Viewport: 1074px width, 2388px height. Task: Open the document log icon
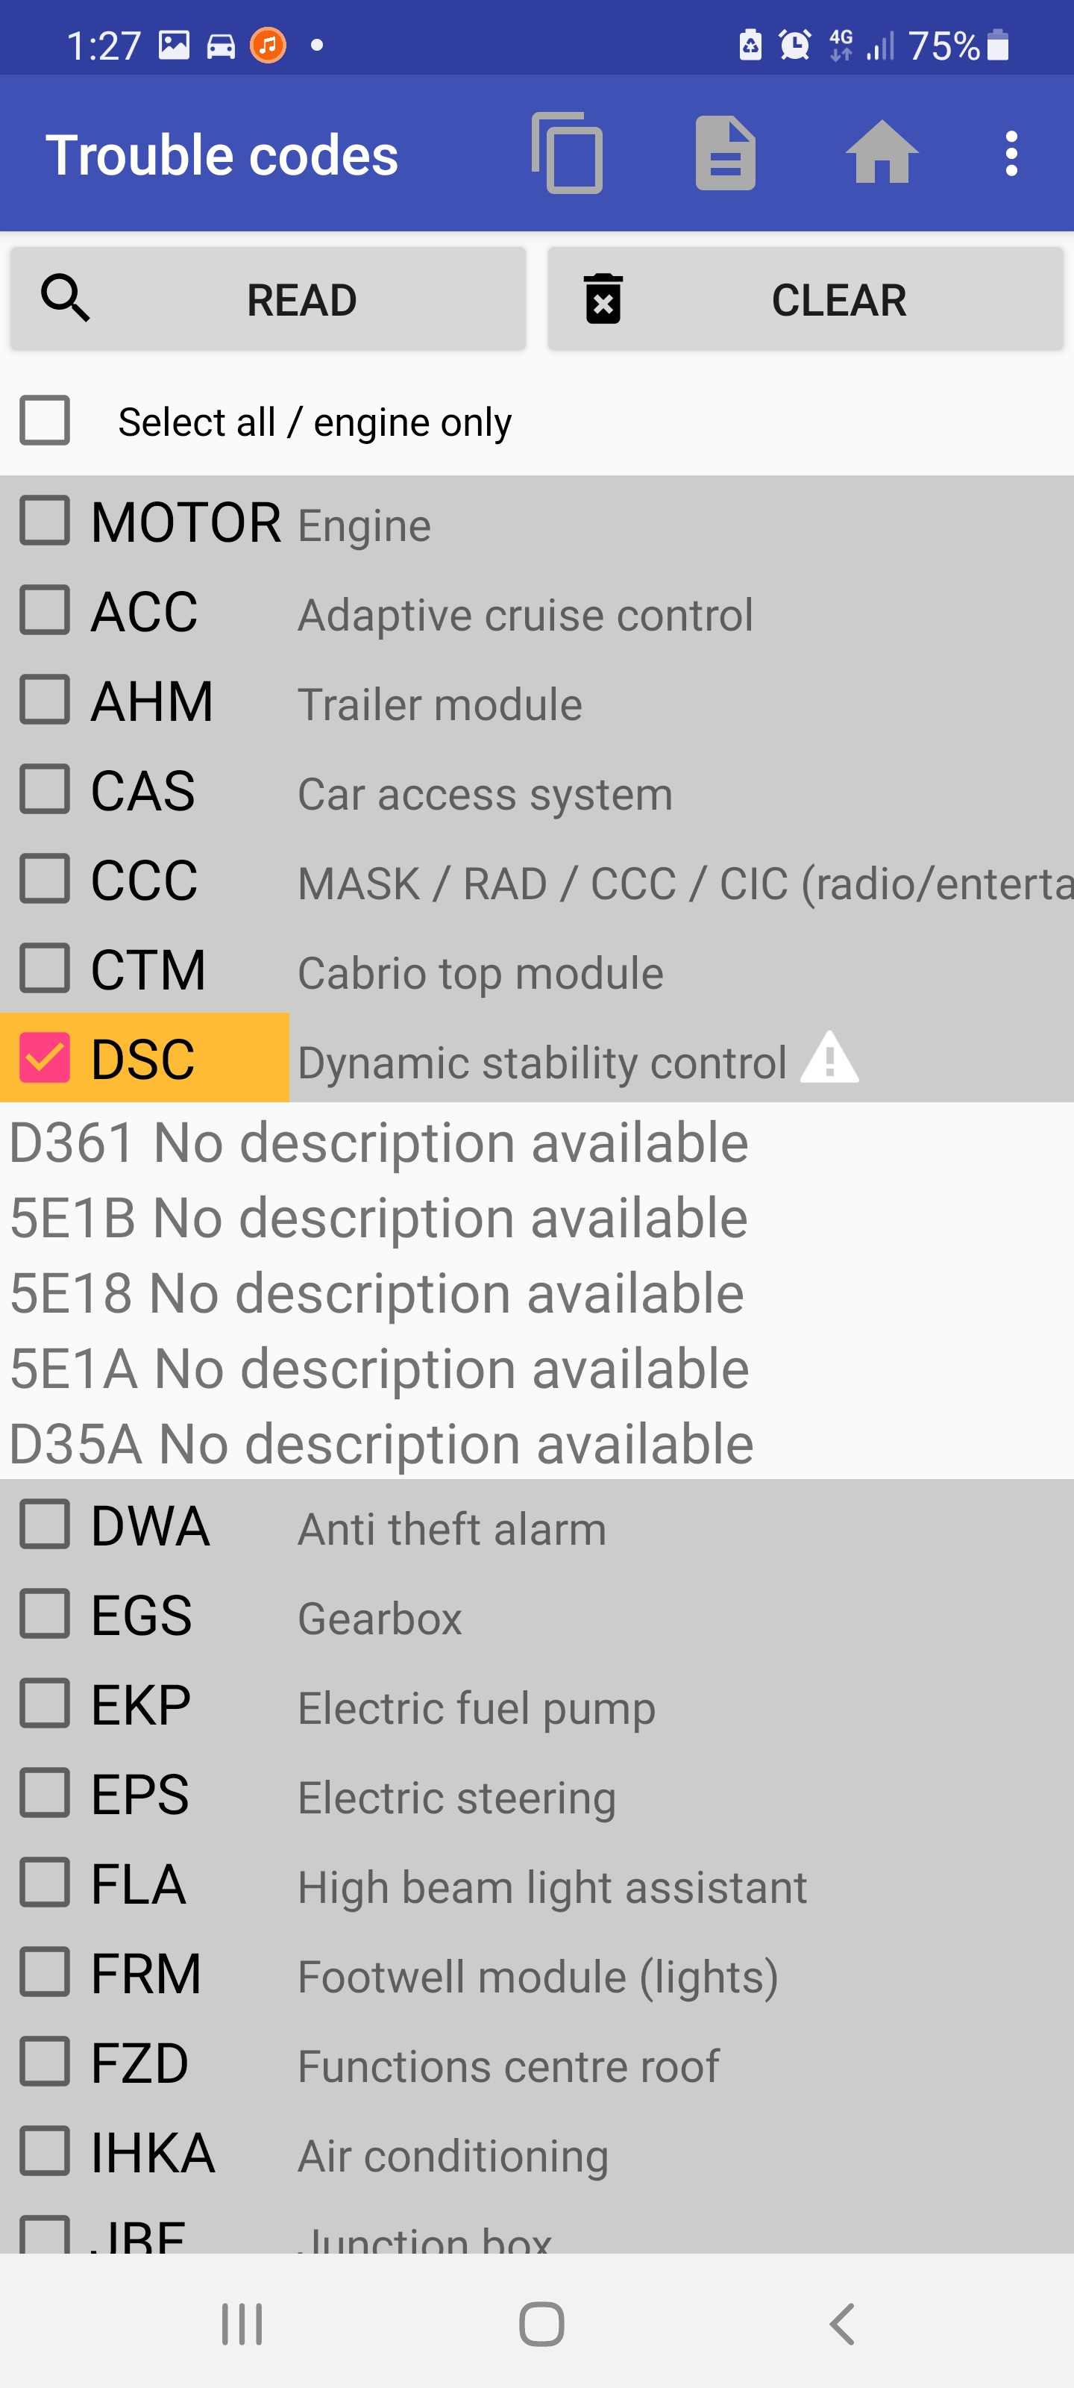pos(726,153)
